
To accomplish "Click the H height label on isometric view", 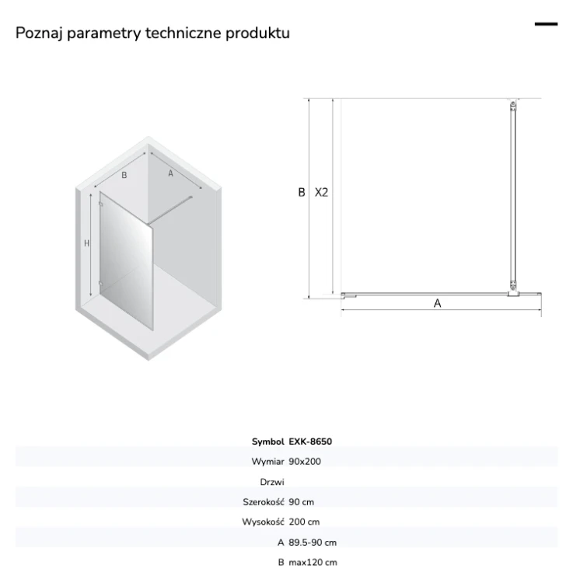I will pyautogui.click(x=86, y=243).
